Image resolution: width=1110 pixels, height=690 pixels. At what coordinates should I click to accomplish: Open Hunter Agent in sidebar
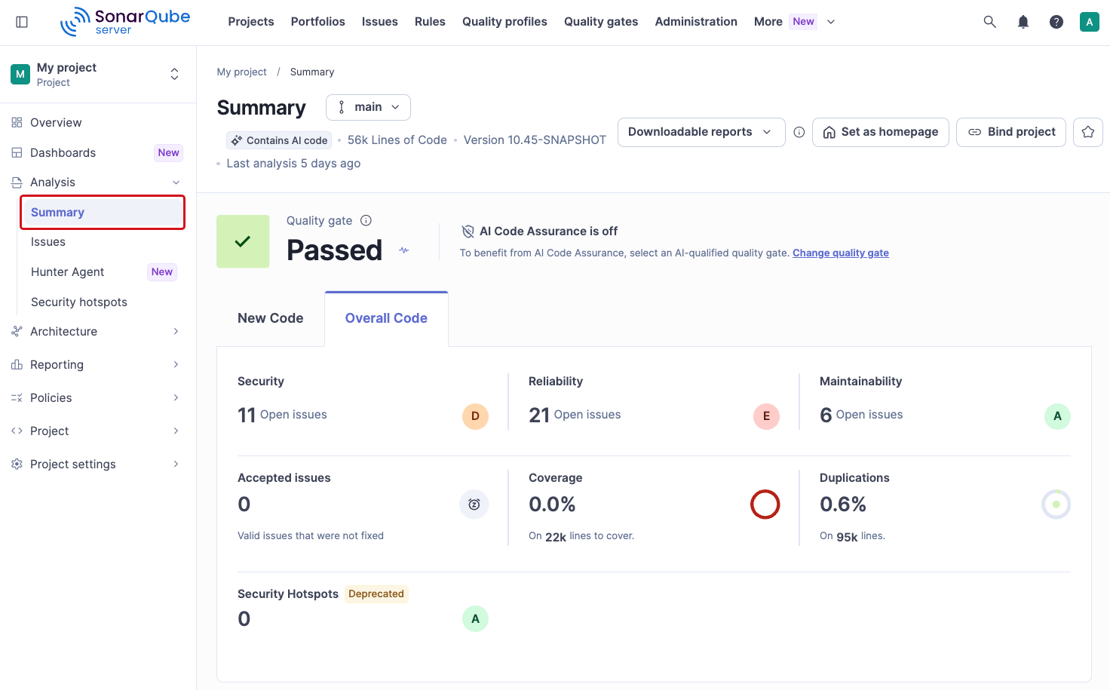103,272
